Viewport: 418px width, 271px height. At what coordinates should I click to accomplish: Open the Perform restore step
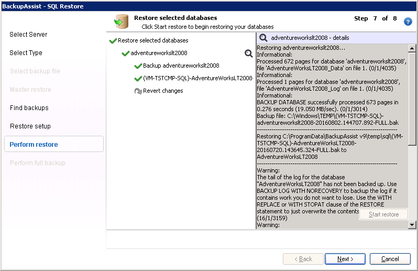pos(54,144)
